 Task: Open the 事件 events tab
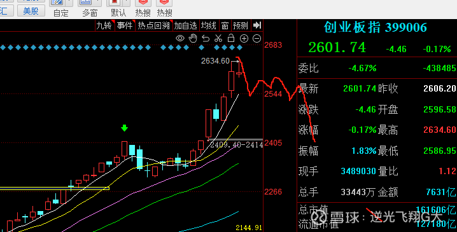coord(125,25)
